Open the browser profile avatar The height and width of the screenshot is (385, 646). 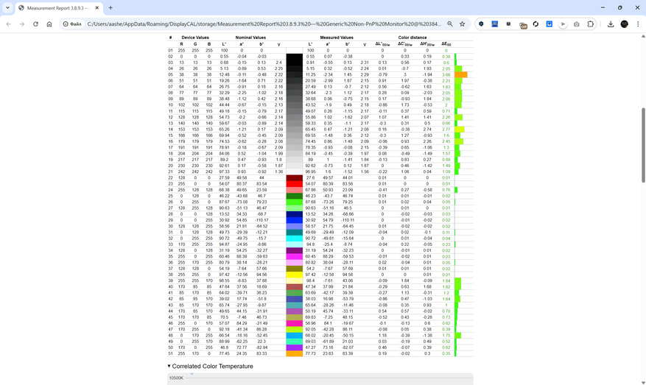tap(625, 24)
